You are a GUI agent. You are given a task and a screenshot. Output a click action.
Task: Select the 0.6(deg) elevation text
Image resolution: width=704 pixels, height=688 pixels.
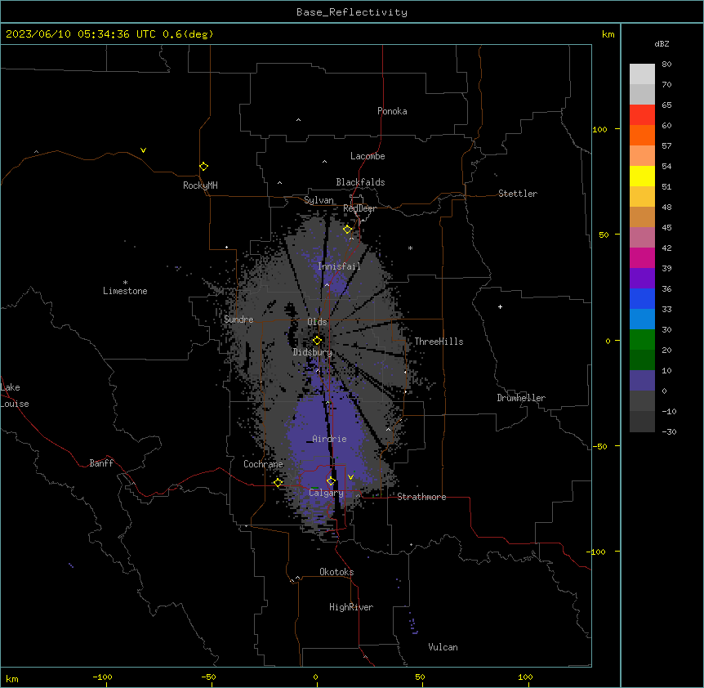(x=188, y=34)
